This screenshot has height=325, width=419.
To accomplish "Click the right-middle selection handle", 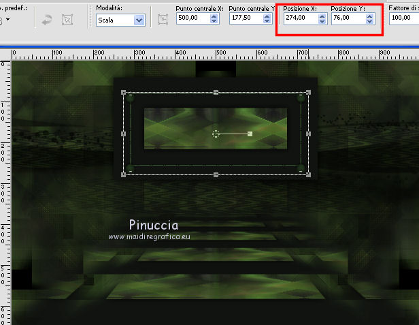I will [308, 134].
